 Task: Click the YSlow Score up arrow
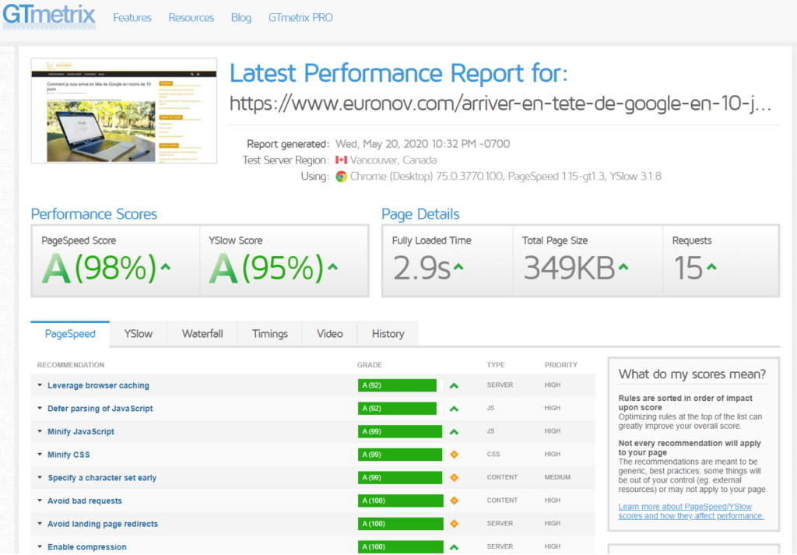tap(332, 266)
